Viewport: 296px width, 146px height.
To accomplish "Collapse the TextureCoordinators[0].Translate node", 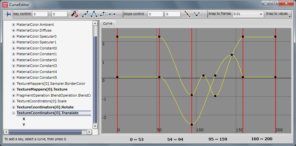I will coord(13,113).
